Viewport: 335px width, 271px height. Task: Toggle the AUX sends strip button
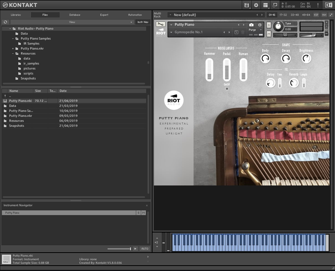click(x=326, y=30)
